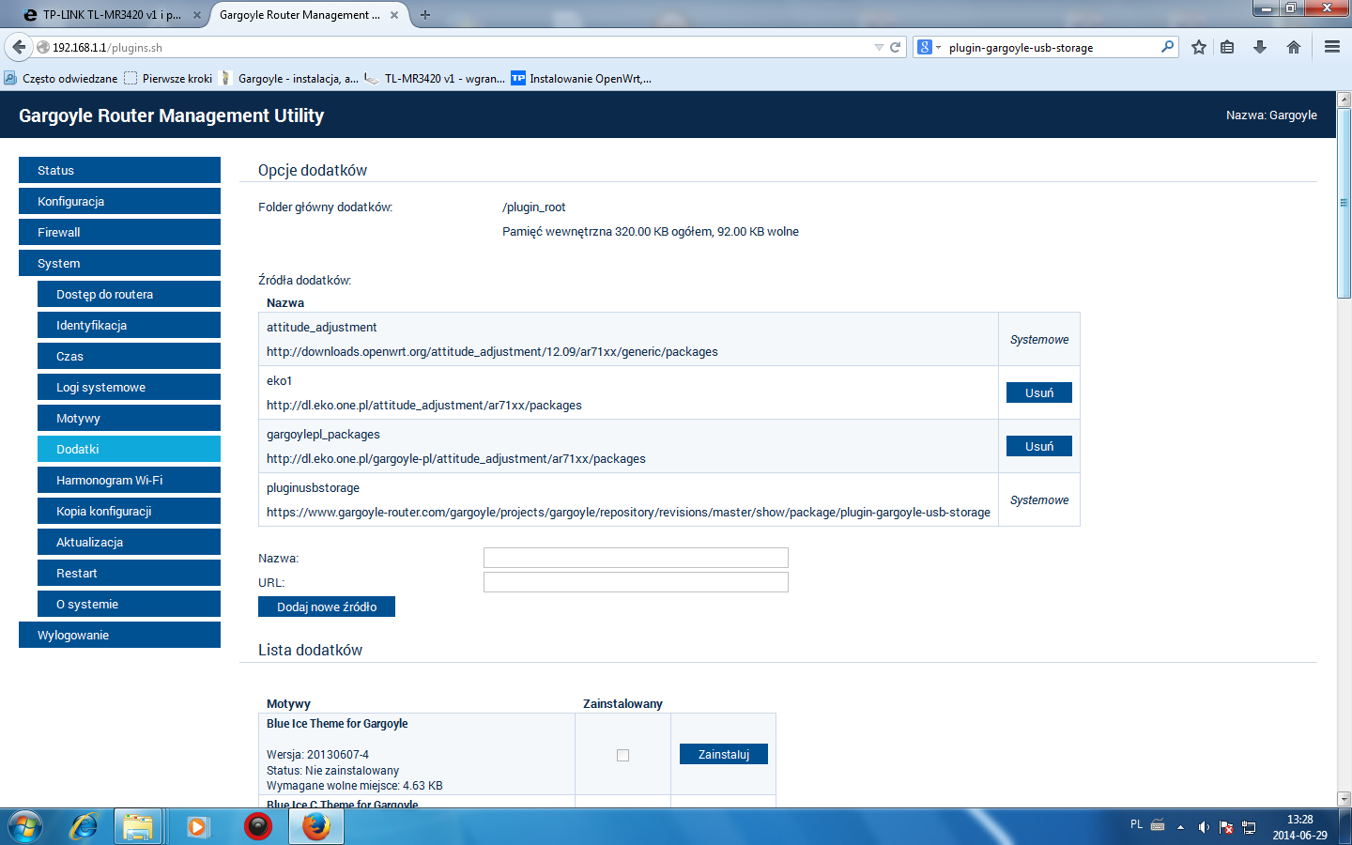Open the Restart page
Screen dimensions: 1352x845
click(129, 573)
